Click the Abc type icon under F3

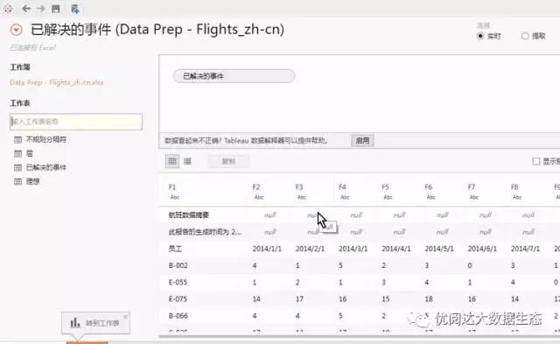302,197
